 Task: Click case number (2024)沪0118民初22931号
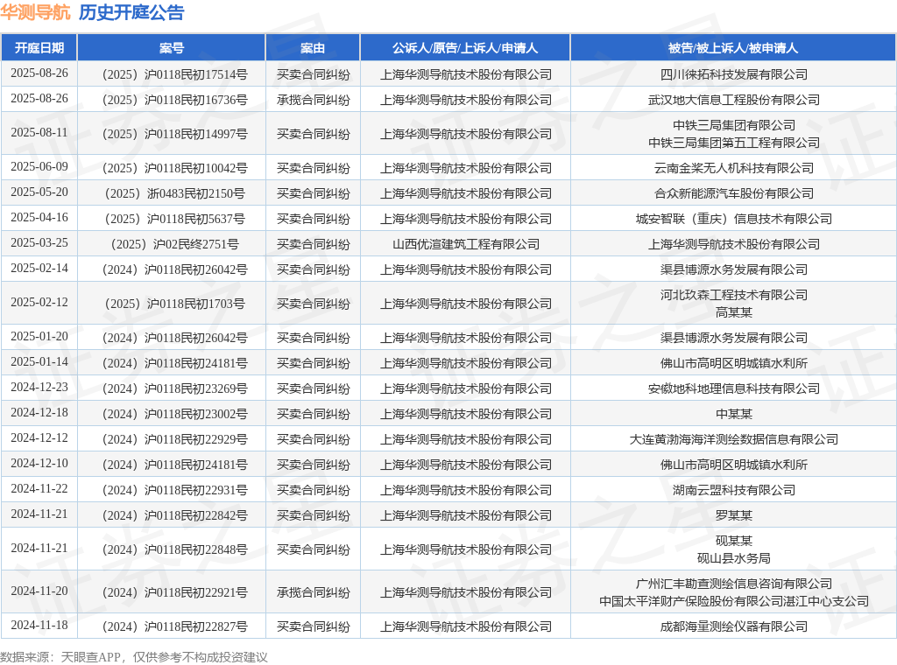tap(174, 490)
